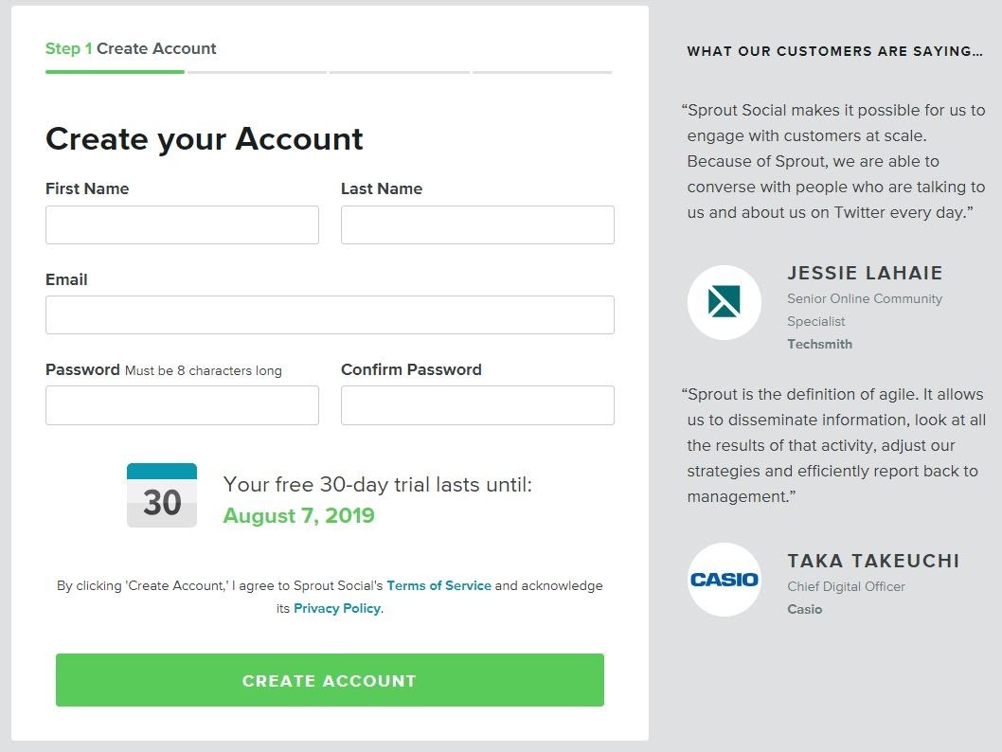Open the Privacy Policy link

tap(337, 608)
